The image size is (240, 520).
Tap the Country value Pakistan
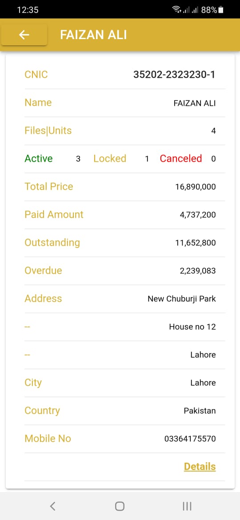200,411
